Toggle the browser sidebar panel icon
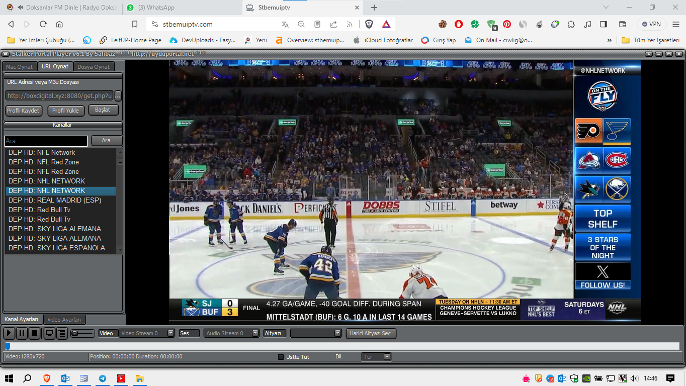This screenshot has height=386, width=686. 604,24
